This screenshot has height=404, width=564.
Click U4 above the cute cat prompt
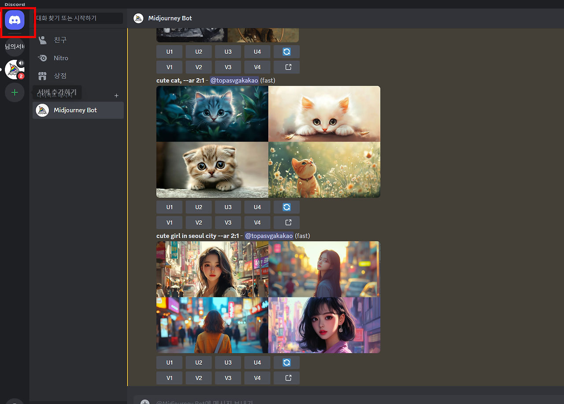[x=257, y=52]
